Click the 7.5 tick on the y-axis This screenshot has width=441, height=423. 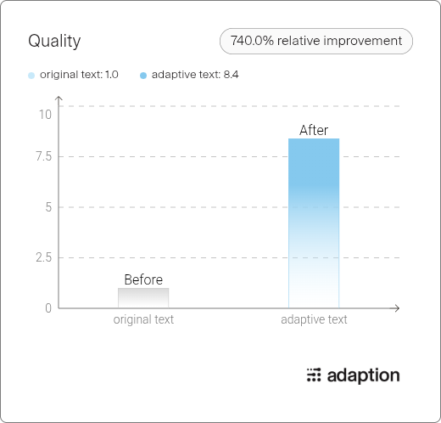(x=44, y=156)
